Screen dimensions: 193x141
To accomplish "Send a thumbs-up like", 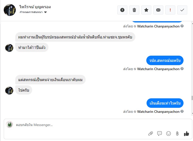I will tap(186, 134).
